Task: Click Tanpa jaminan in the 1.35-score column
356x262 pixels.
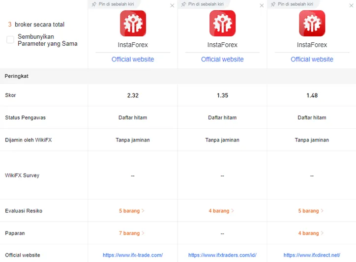Action: [x=222, y=140]
